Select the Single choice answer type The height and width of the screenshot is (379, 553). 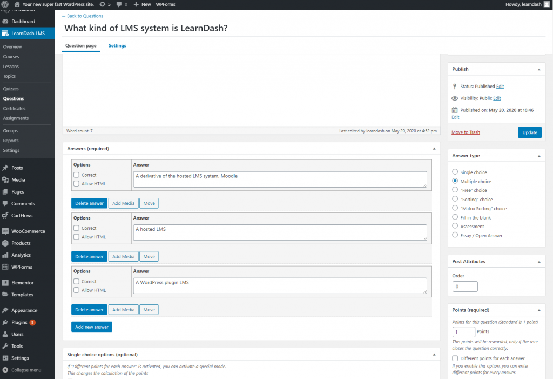(455, 172)
